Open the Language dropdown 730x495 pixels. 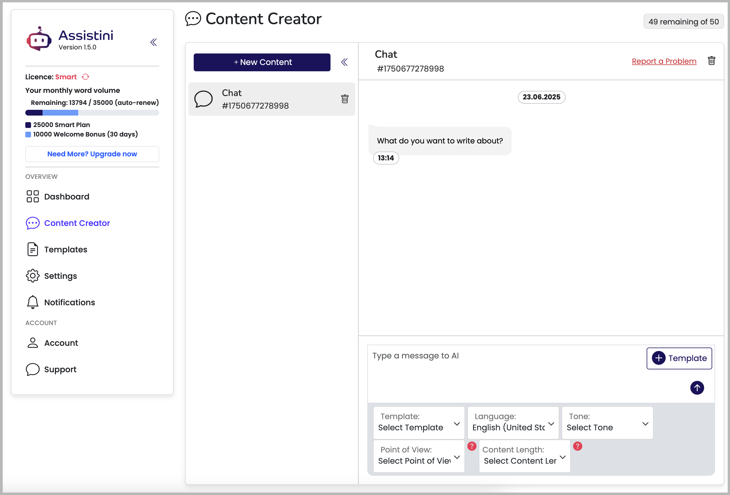coord(513,423)
